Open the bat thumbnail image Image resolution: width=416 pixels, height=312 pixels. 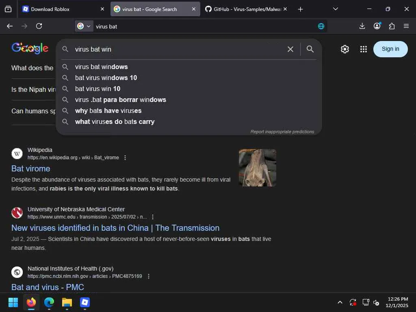[257, 168]
